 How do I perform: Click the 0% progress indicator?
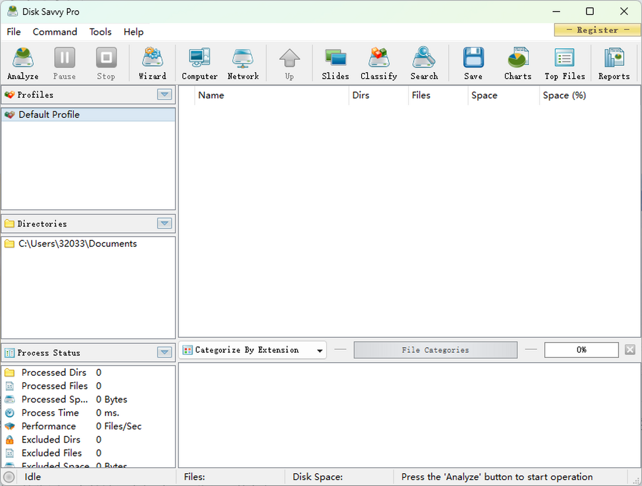coord(581,350)
